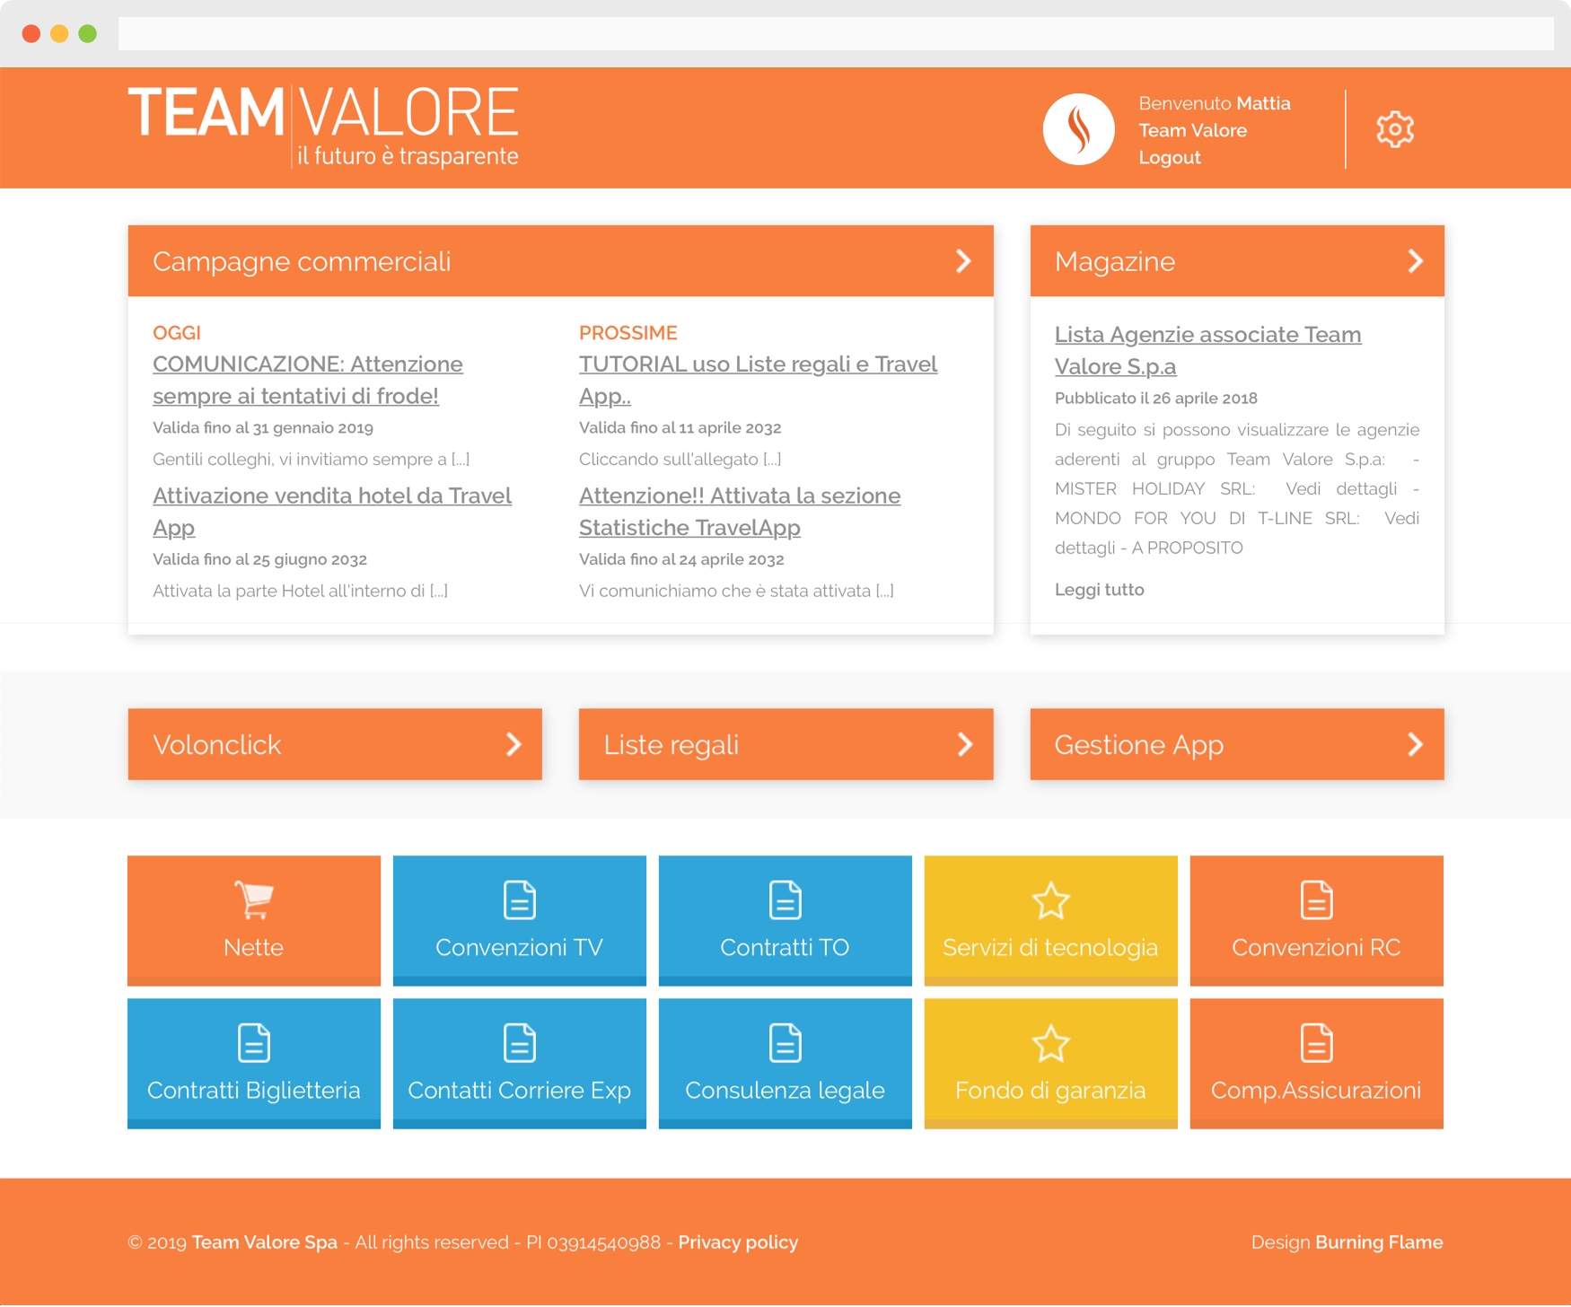
Task: Open the Campagne commerciali section title
Action: pyautogui.click(x=302, y=261)
